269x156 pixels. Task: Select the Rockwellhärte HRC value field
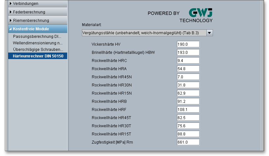tap(188, 61)
